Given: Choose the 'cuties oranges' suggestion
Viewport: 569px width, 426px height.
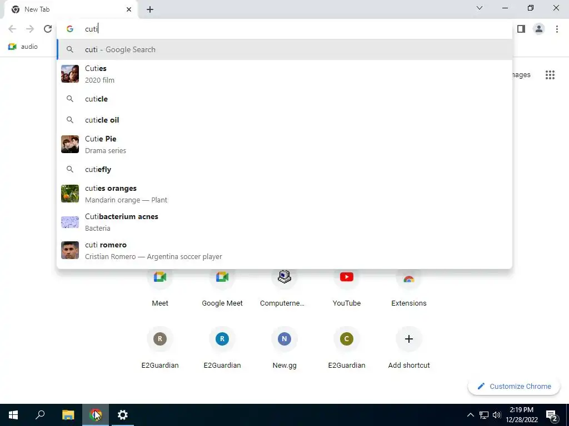Looking at the screenshot, I should click(x=284, y=194).
